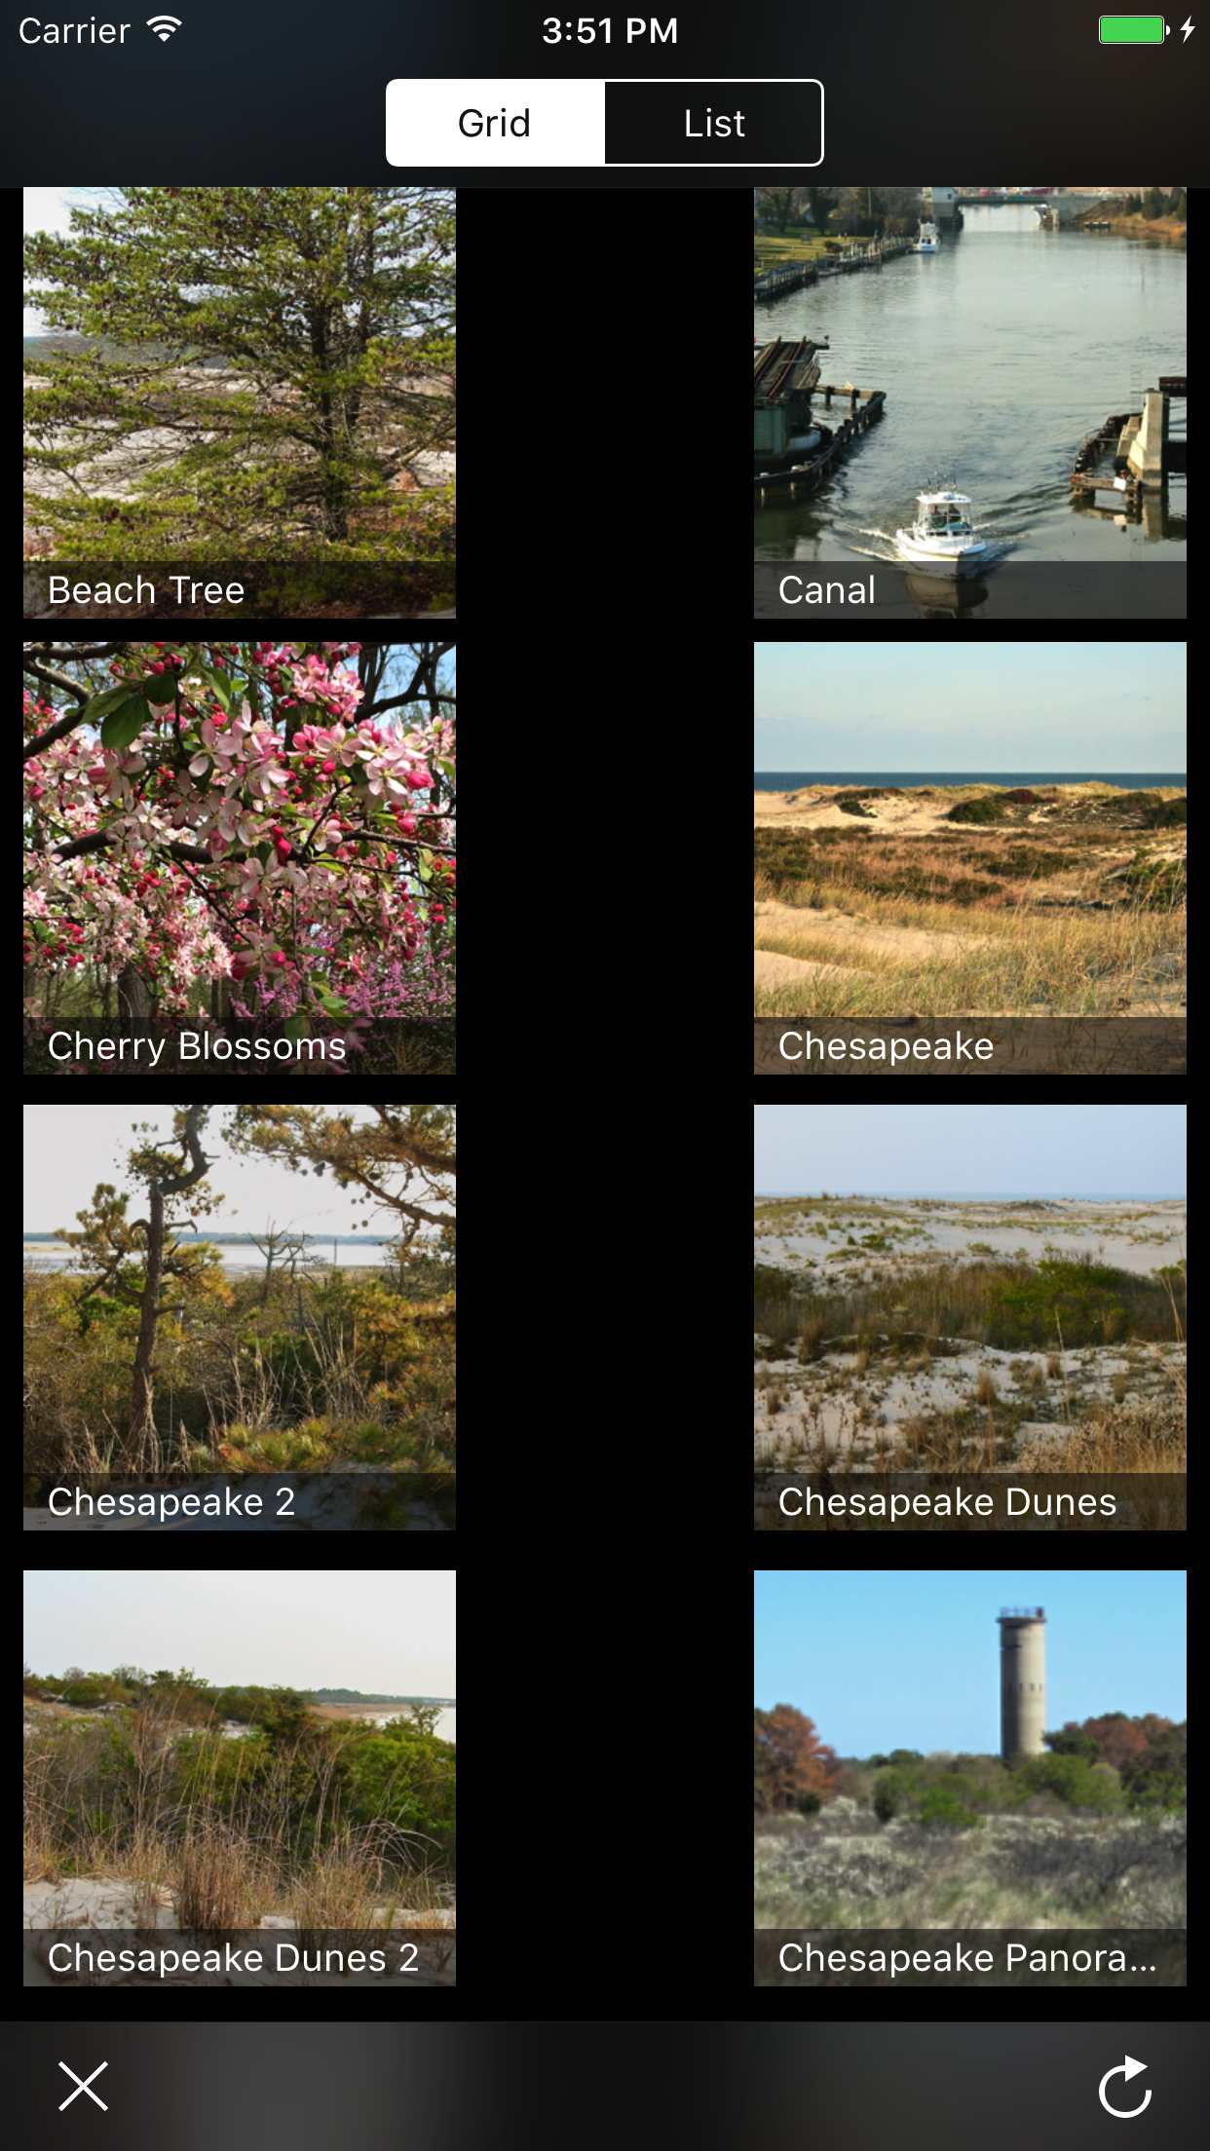Open the Chesapeake dunes grass photo
The width and height of the screenshot is (1210, 2151).
tap(970, 858)
